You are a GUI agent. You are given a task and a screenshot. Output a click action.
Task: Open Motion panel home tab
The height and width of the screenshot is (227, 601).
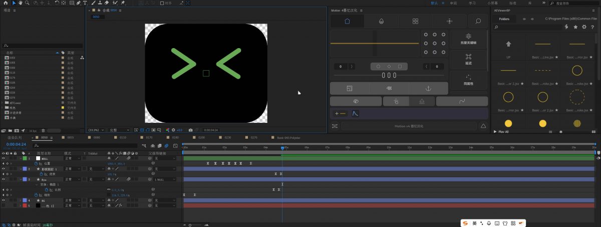click(347, 21)
